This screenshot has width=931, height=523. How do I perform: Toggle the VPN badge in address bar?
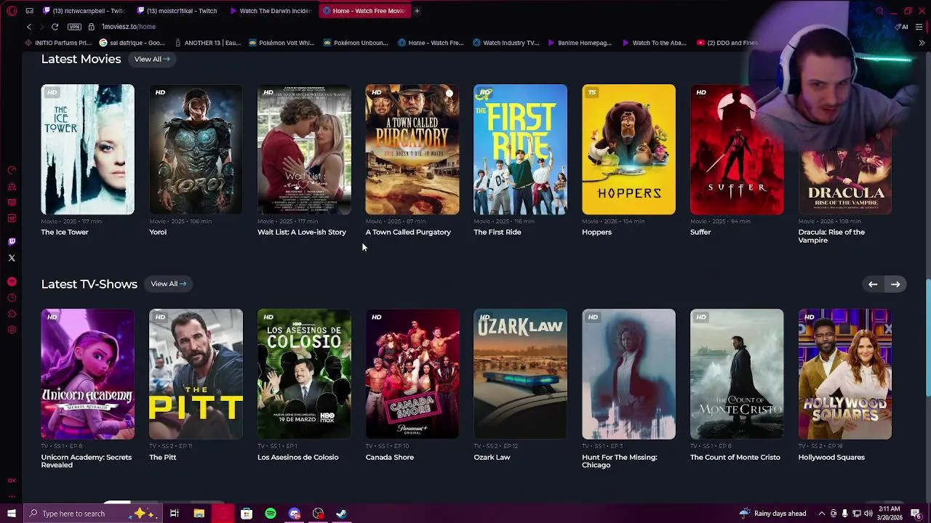pyautogui.click(x=74, y=27)
